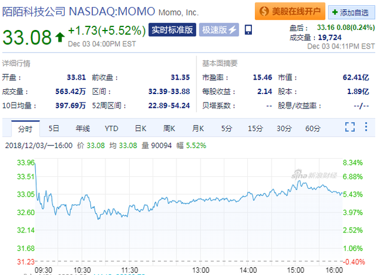Click the 基本面摘要 section heading
This screenshot has width=377, height=275.
point(220,63)
